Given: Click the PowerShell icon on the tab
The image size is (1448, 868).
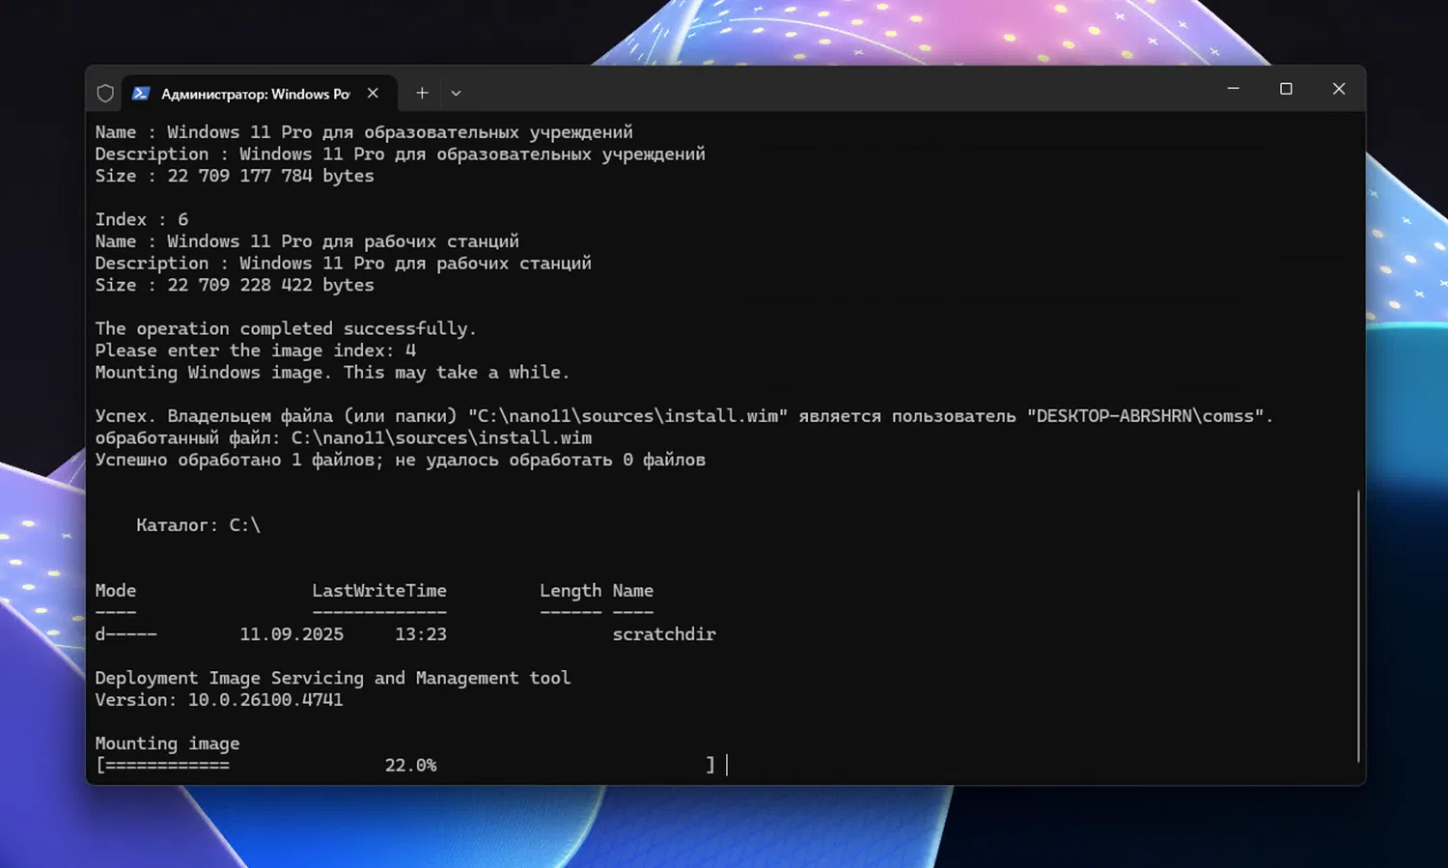Looking at the screenshot, I should pos(141,94).
